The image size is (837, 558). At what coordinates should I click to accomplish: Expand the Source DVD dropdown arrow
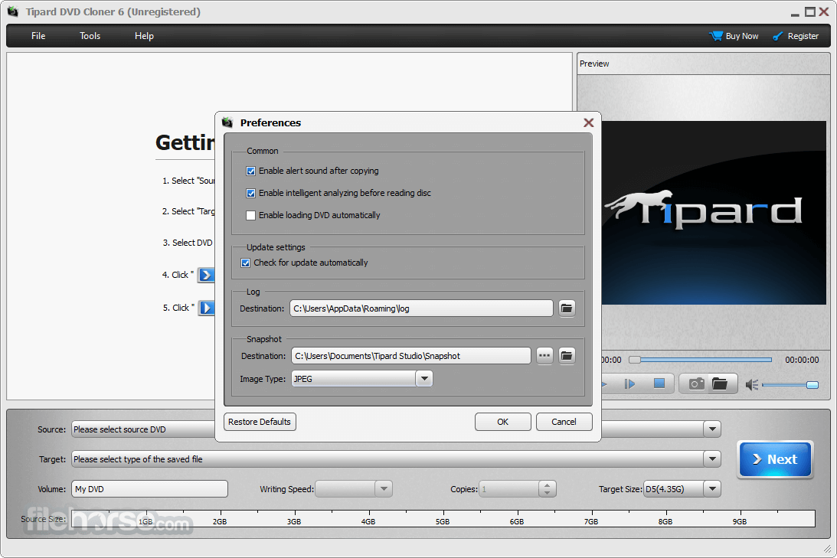click(712, 429)
